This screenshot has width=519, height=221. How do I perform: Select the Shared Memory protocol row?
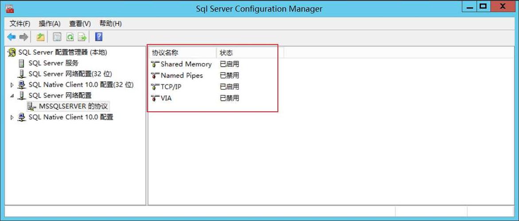point(195,64)
